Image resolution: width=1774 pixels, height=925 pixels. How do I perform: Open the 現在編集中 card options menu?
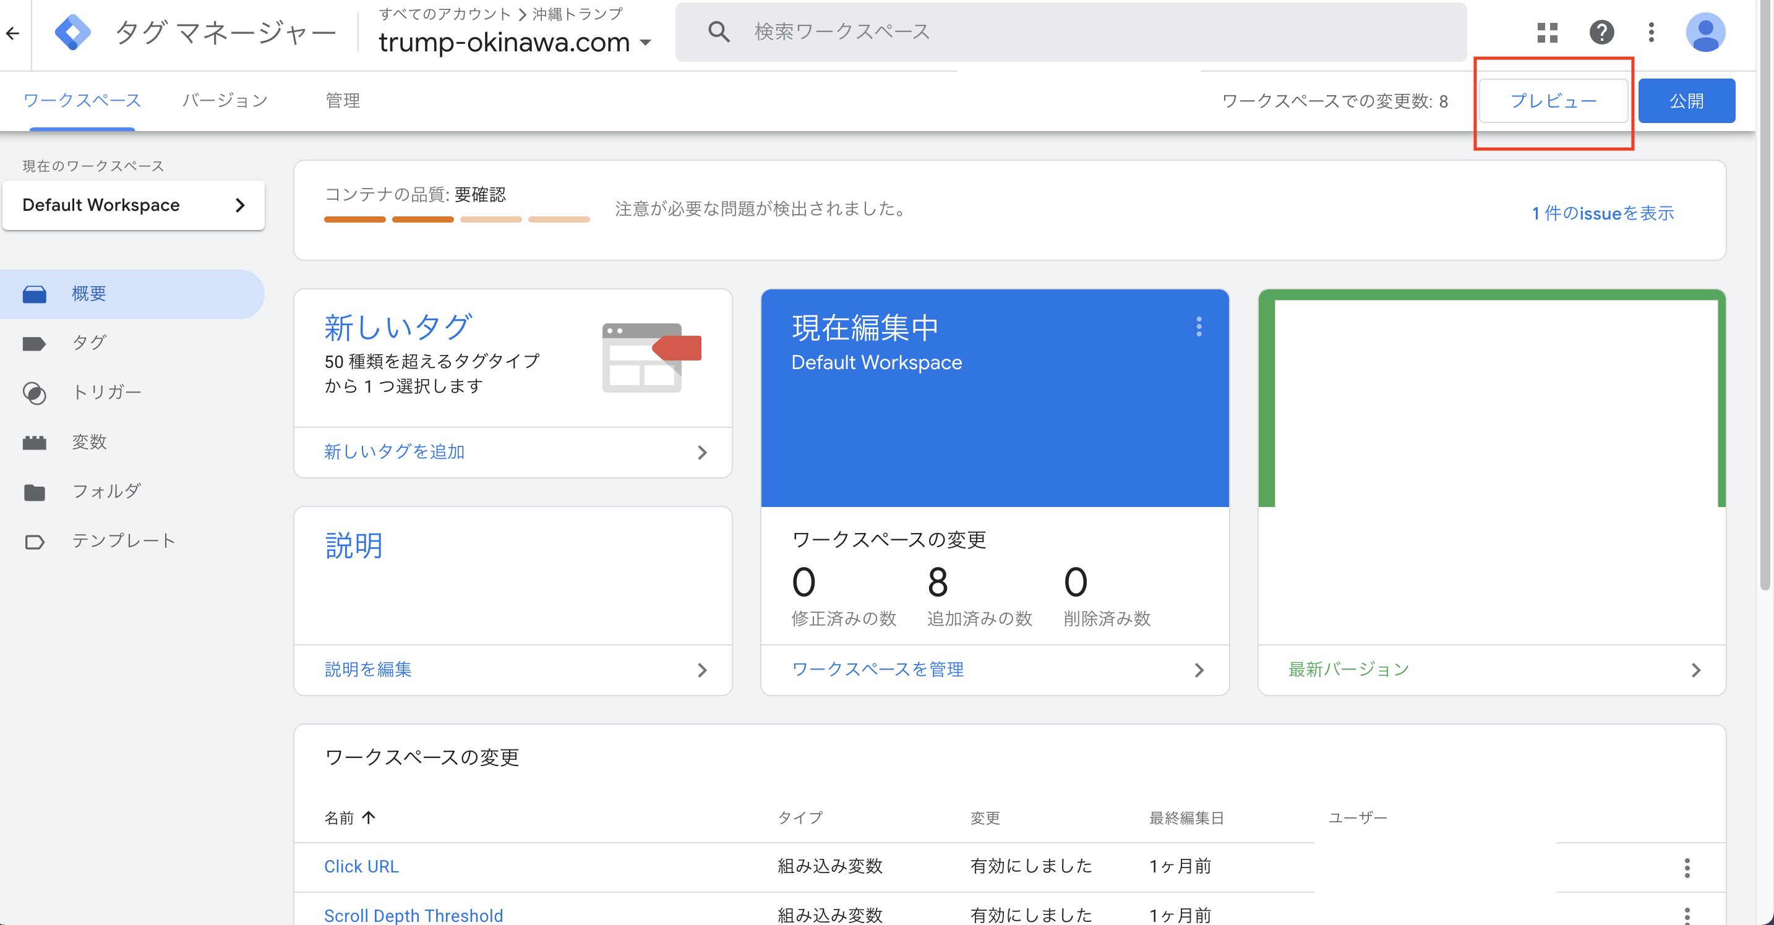coord(1199,326)
